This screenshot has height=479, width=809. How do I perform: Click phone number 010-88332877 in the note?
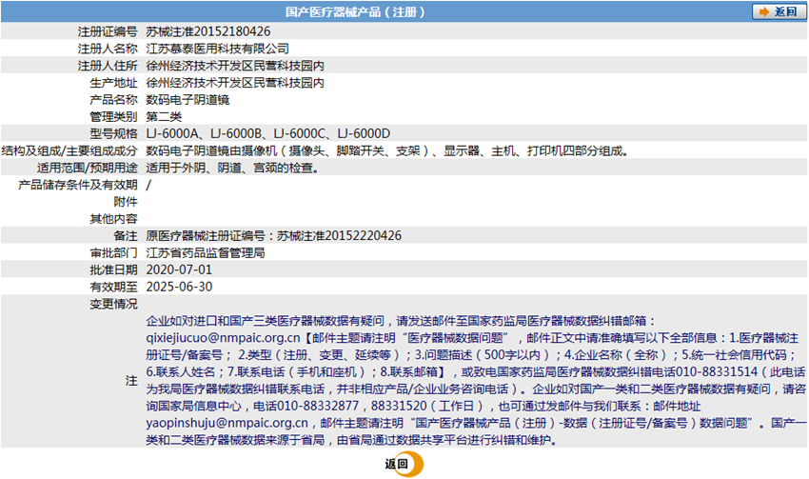tap(318, 407)
